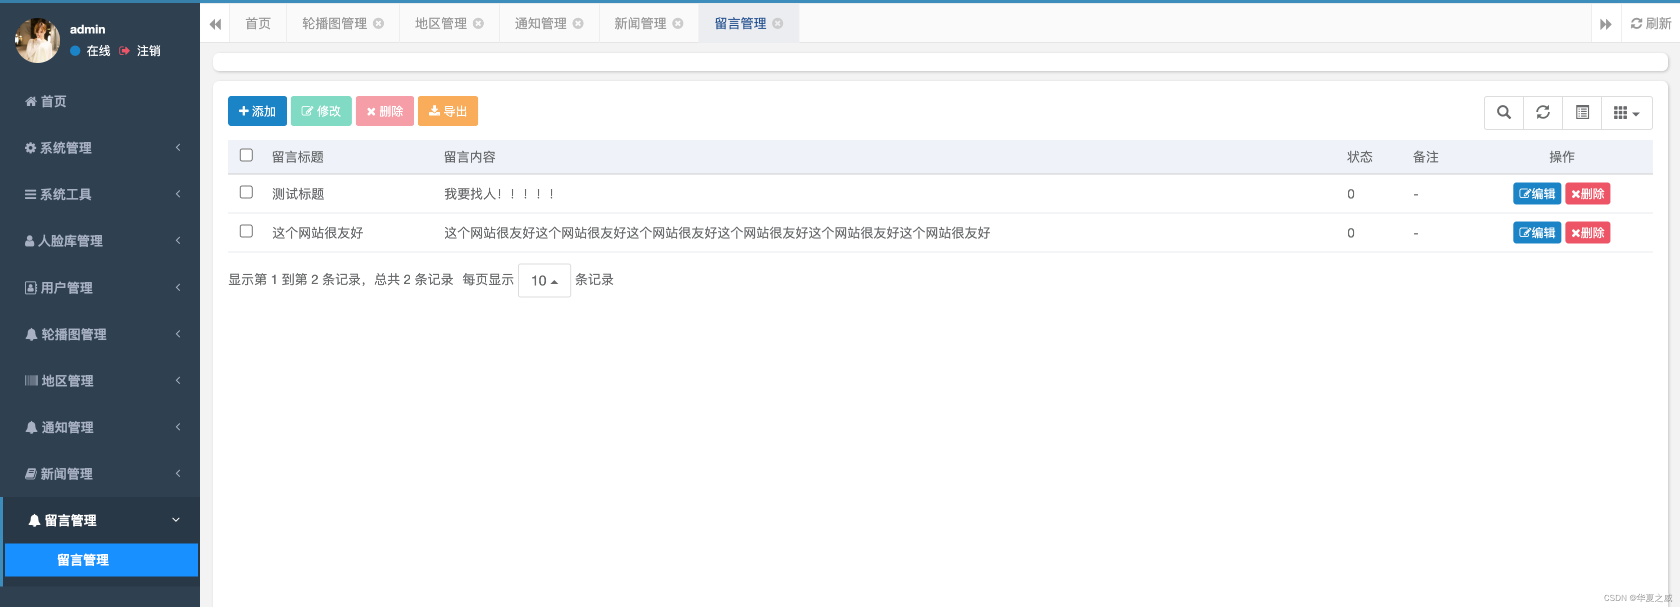
Task: Open 首页 in the sidebar
Action: pos(100,101)
